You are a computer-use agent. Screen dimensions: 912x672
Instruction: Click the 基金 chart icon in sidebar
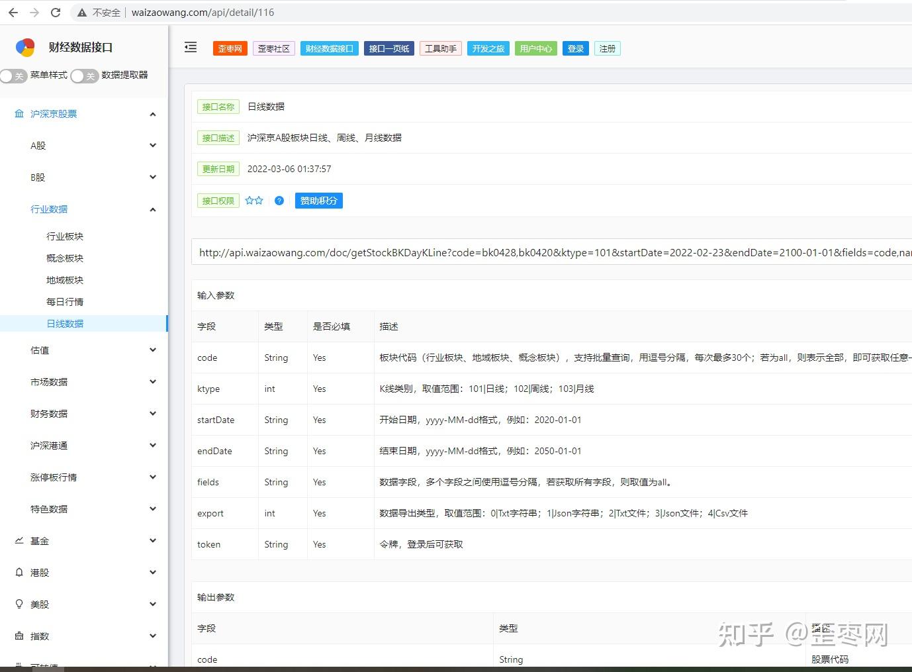(19, 541)
